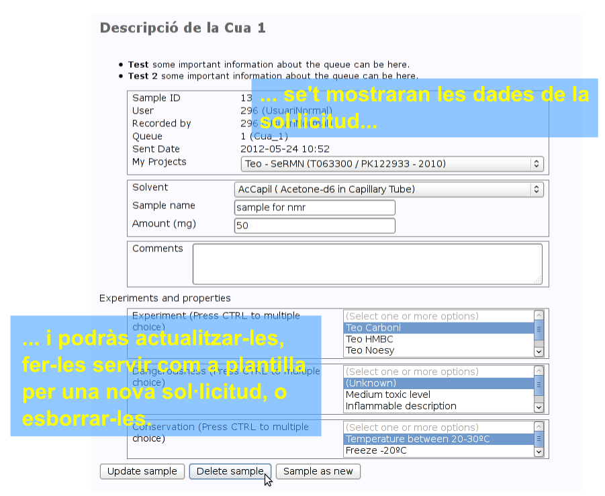Click the Descripció de la Cua 1 heading
Screen dimensions: 605x496
click(183, 28)
